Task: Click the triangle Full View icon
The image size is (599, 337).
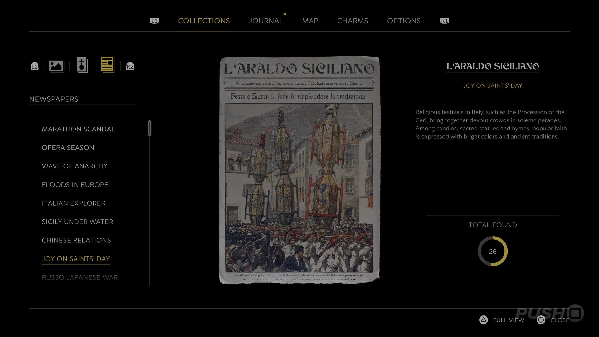Action: pyautogui.click(x=483, y=320)
